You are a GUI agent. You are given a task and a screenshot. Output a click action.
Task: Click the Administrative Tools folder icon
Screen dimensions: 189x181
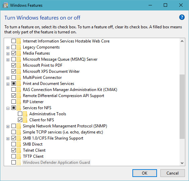point(25,114)
